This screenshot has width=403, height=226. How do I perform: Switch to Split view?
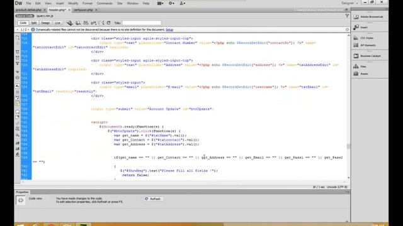34,23
